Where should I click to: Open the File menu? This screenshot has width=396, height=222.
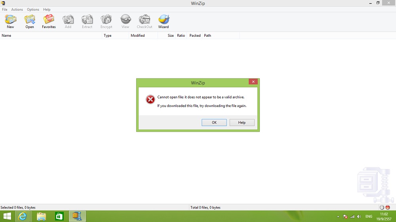[4, 9]
